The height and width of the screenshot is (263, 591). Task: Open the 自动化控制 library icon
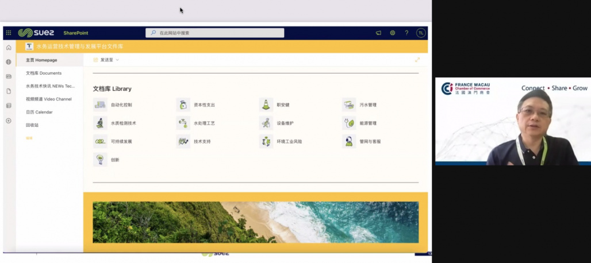click(100, 105)
